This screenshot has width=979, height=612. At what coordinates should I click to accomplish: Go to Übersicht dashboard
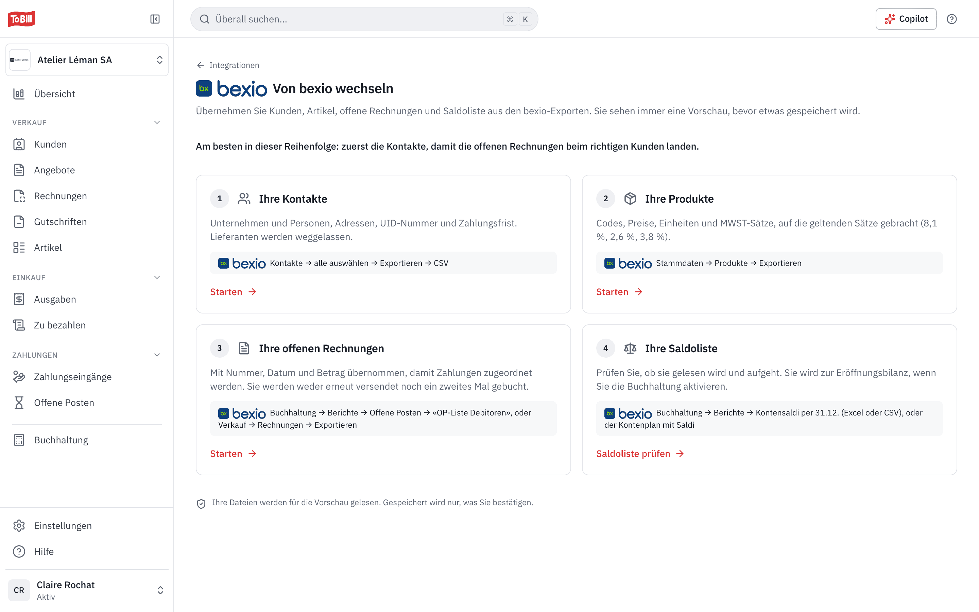click(x=87, y=94)
